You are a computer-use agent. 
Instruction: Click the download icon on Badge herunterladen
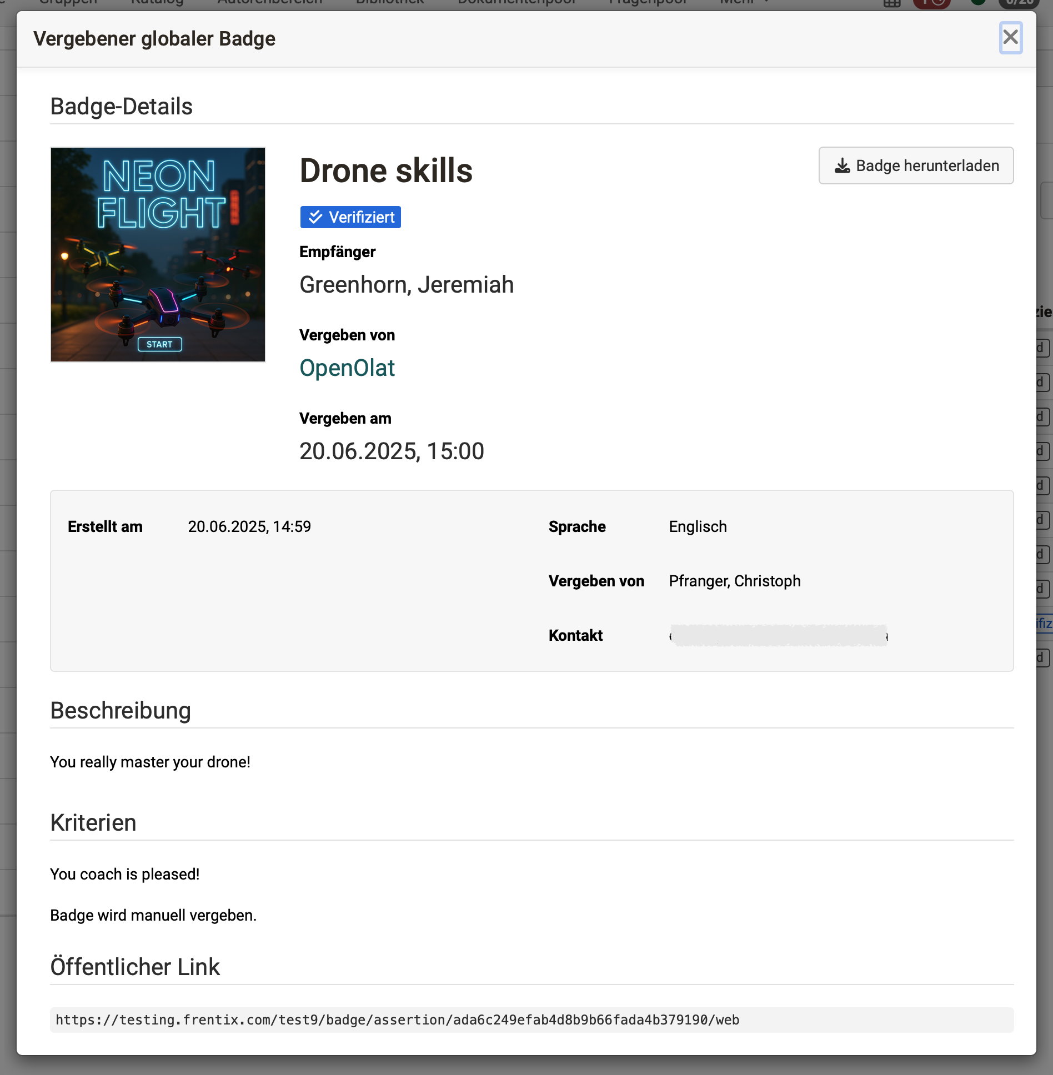tap(841, 165)
